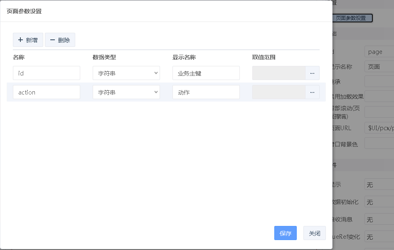Image resolution: width=394 pixels, height=250 pixels.
Task: Click the 页面参数设置 button in the right panel
Action: coord(352,18)
